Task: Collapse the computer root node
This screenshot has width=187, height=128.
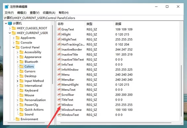Action: pos(6,23)
